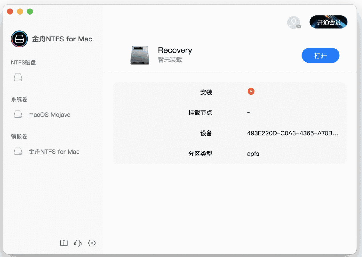Open the user guide book icon
This screenshot has width=362, height=257.
[x=64, y=243]
